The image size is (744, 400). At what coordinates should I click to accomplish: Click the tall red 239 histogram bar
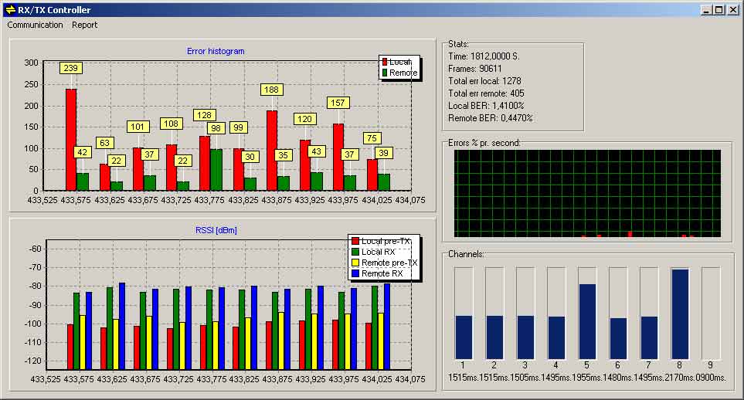tap(71, 140)
